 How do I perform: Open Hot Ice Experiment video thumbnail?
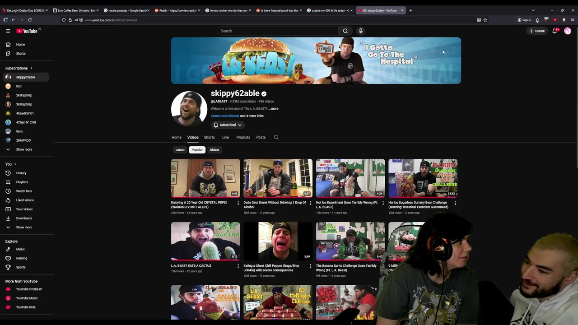(x=350, y=178)
